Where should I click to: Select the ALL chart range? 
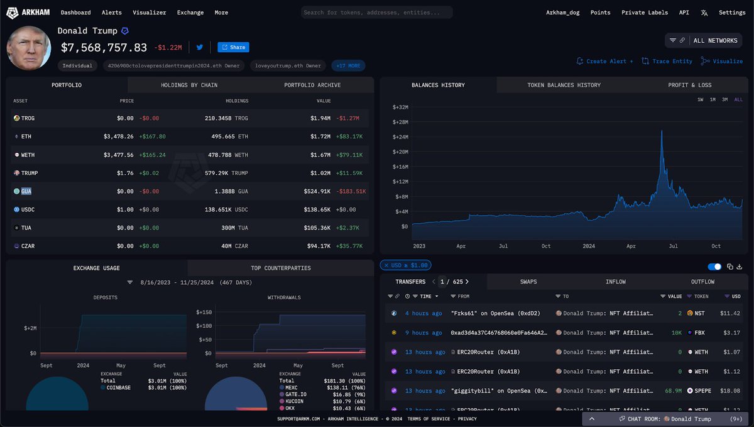pos(738,99)
